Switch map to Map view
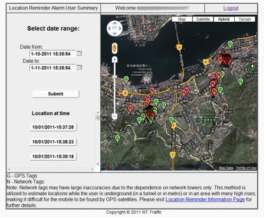 click(x=182, y=19)
